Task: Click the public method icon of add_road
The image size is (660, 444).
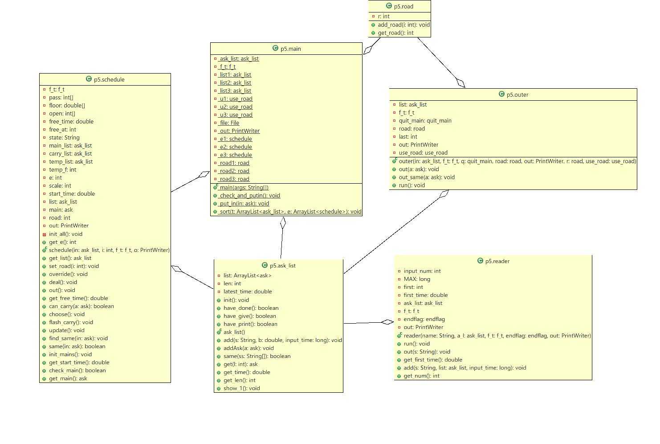Action: coord(373,25)
